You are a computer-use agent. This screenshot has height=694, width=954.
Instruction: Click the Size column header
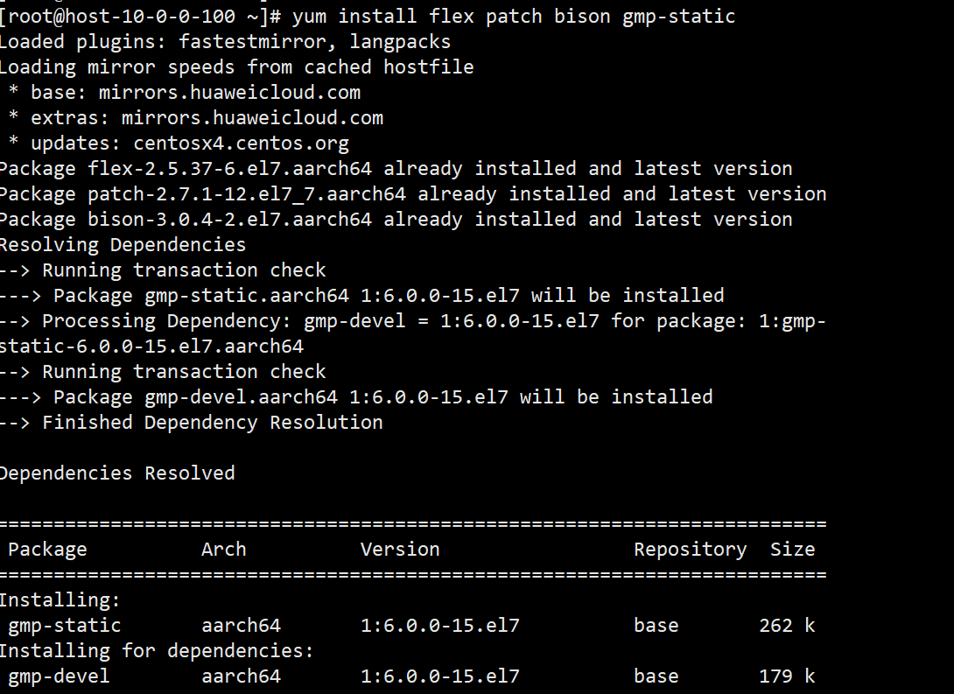click(x=793, y=550)
